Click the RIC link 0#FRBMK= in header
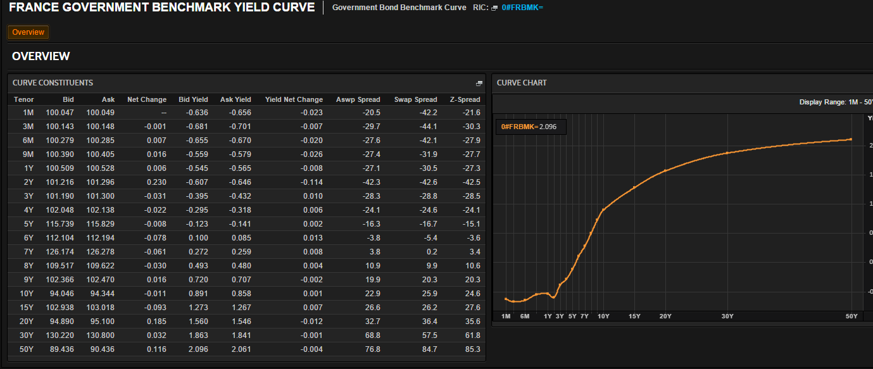This screenshot has height=369, width=873. pyautogui.click(x=522, y=8)
